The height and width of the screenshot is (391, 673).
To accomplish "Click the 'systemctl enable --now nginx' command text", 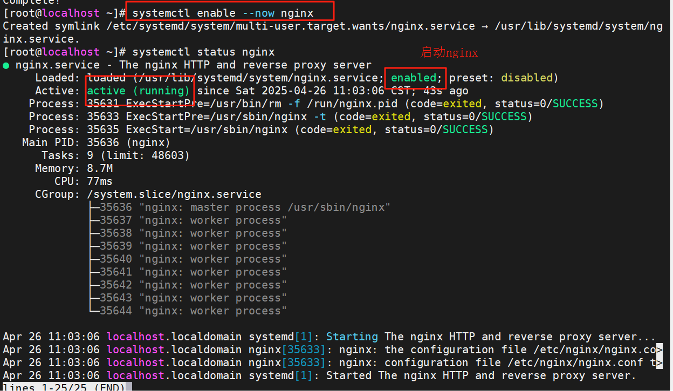I will [223, 12].
